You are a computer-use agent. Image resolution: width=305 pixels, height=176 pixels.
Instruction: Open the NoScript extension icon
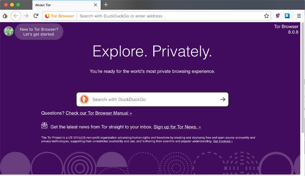pos(278,16)
